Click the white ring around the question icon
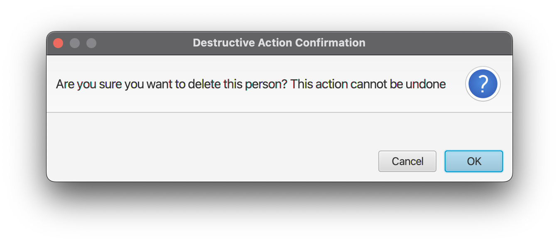The height and width of the screenshot is (243, 559). (483, 68)
